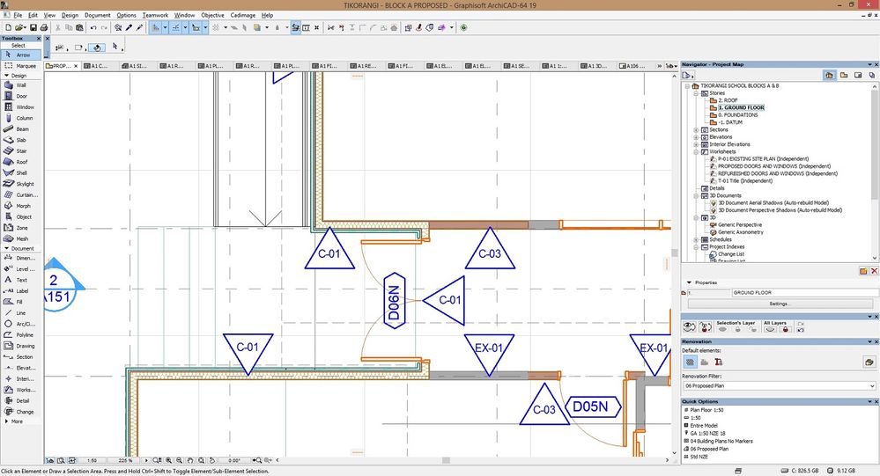Click the Undo arrow in the toolbar

(93, 27)
